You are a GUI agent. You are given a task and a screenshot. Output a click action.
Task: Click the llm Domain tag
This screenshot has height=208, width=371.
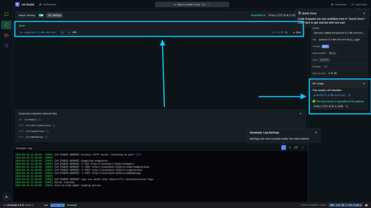[x=325, y=67]
